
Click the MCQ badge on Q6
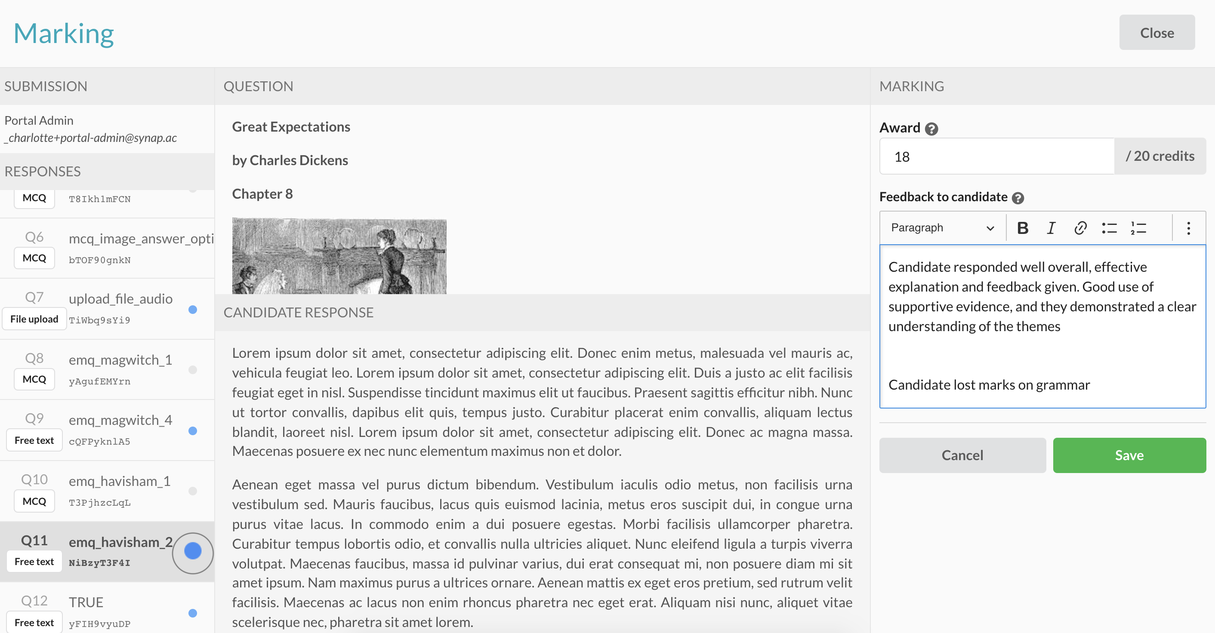[34, 258]
